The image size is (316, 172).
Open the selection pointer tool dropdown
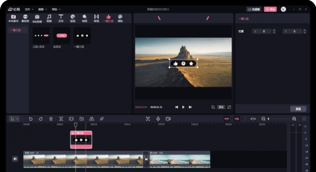click(14, 119)
